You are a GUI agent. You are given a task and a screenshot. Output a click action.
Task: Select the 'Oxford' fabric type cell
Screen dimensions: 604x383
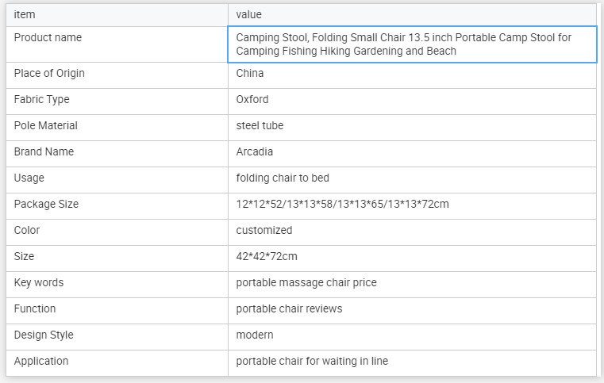pos(252,100)
